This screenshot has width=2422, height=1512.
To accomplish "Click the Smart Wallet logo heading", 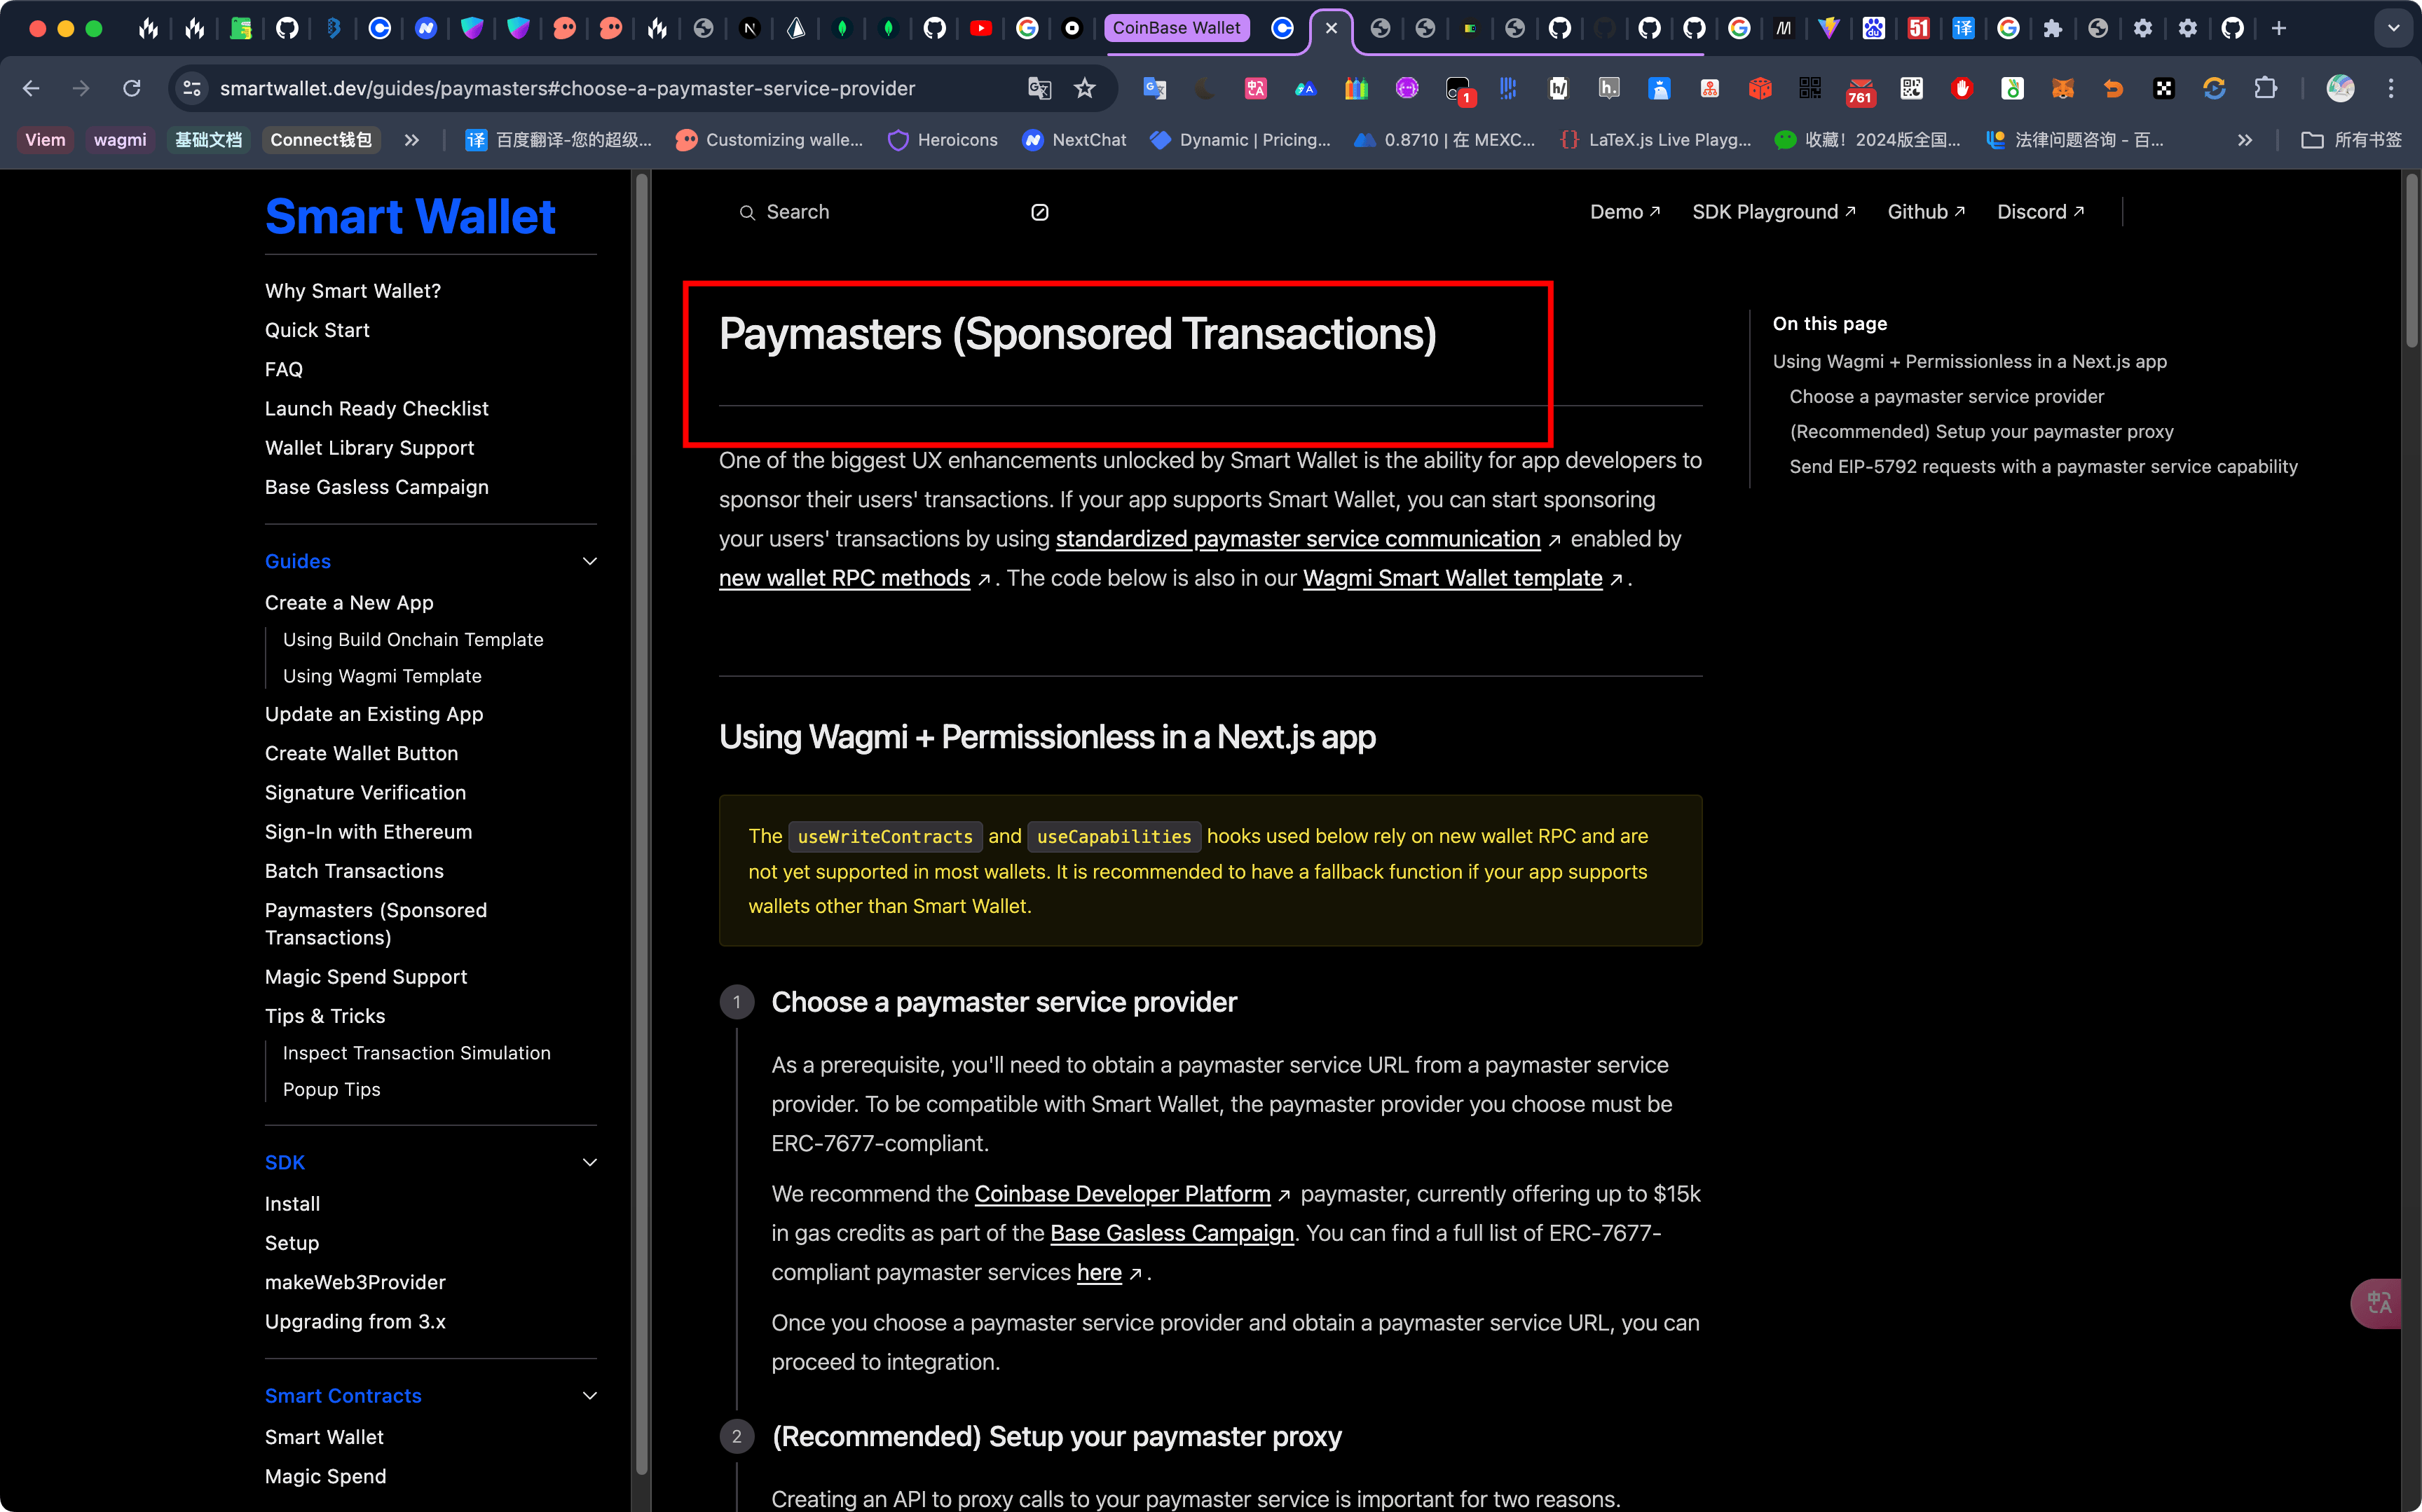I will (x=410, y=216).
